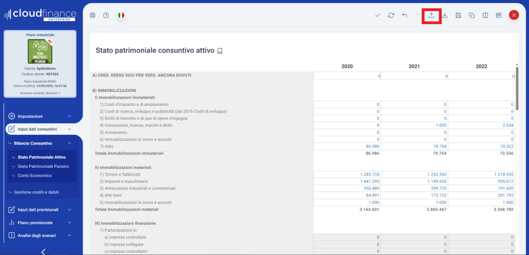
Task: Click the download (import) icon
Action: (x=445, y=15)
